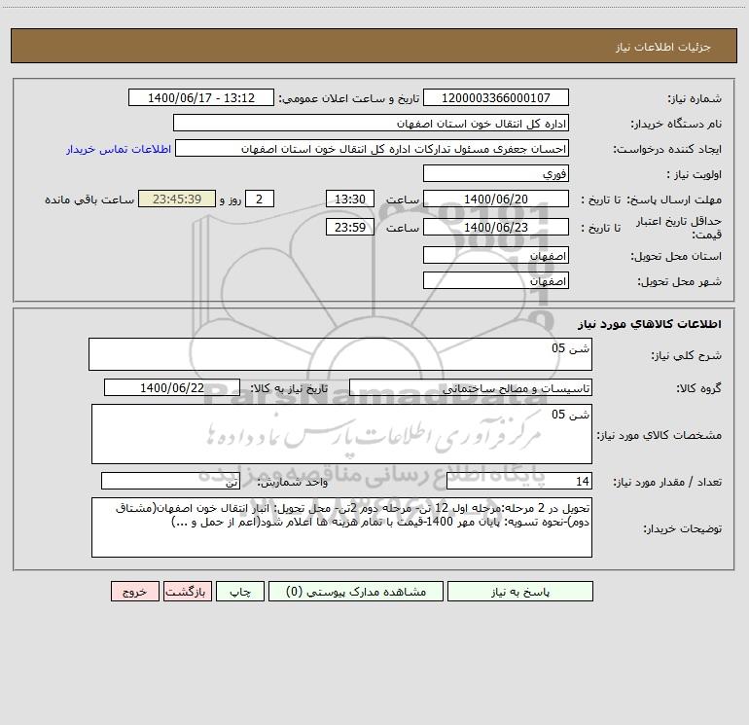The width and height of the screenshot is (749, 725).
Task: Click the تاریخ نیاز به کالا field 1400/06/22
Action: click(x=172, y=387)
